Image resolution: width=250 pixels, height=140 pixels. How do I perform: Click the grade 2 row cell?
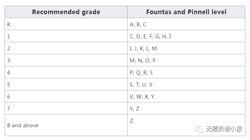point(66,48)
